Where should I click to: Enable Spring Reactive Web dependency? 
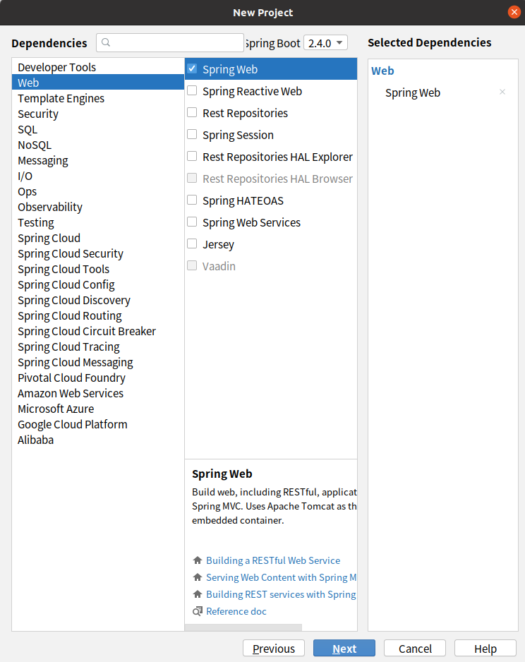pos(192,90)
